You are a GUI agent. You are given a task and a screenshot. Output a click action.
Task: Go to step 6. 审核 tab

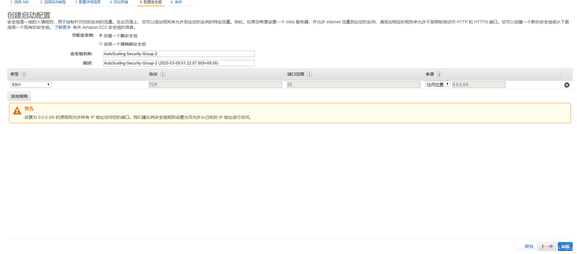(176, 2)
